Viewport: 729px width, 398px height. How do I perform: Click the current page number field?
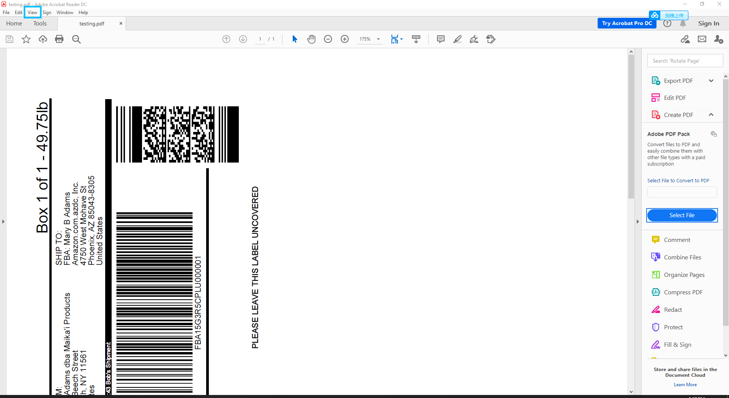coord(260,39)
